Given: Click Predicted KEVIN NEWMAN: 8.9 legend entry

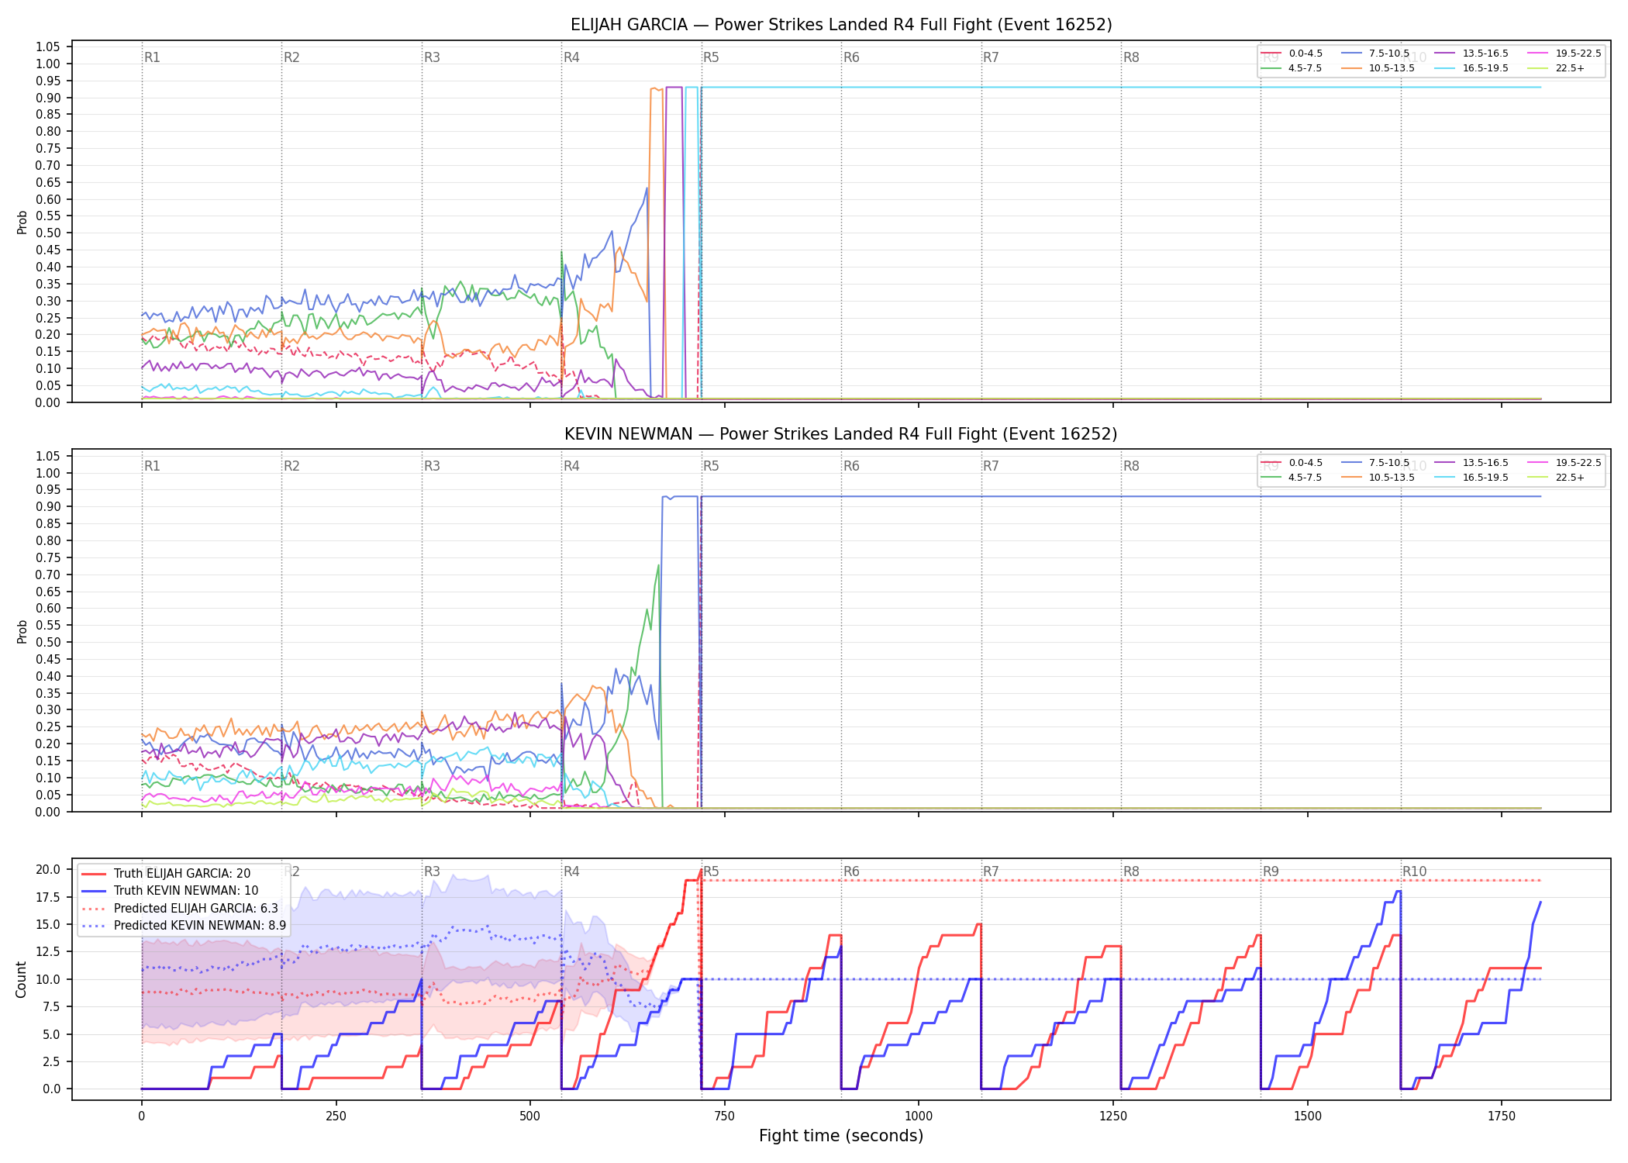Looking at the screenshot, I should tap(183, 926).
